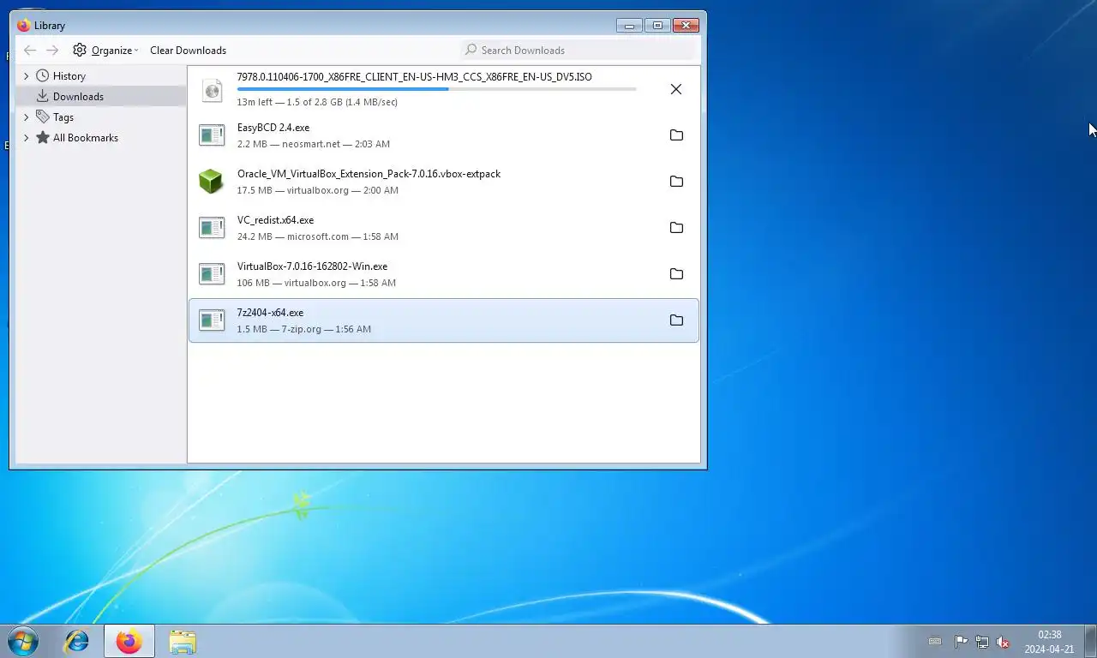1097x658 pixels.
Task: Switch to Firefox in the taskbar
Action: (x=129, y=641)
